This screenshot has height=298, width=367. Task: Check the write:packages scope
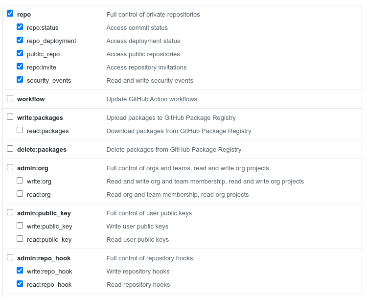(x=10, y=116)
